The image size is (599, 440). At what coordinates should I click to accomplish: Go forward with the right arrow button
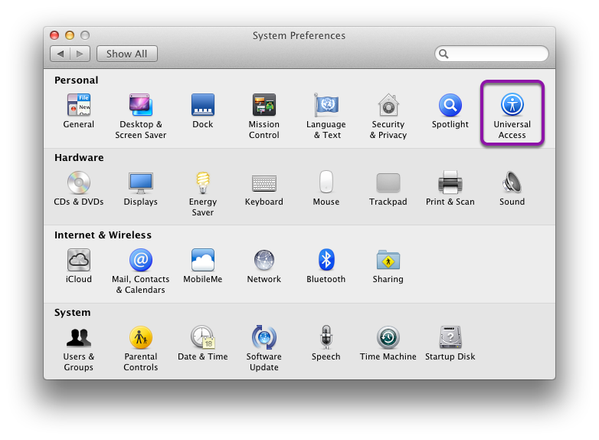point(80,54)
